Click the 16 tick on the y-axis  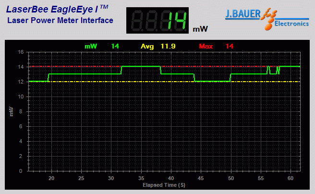tap(20, 52)
